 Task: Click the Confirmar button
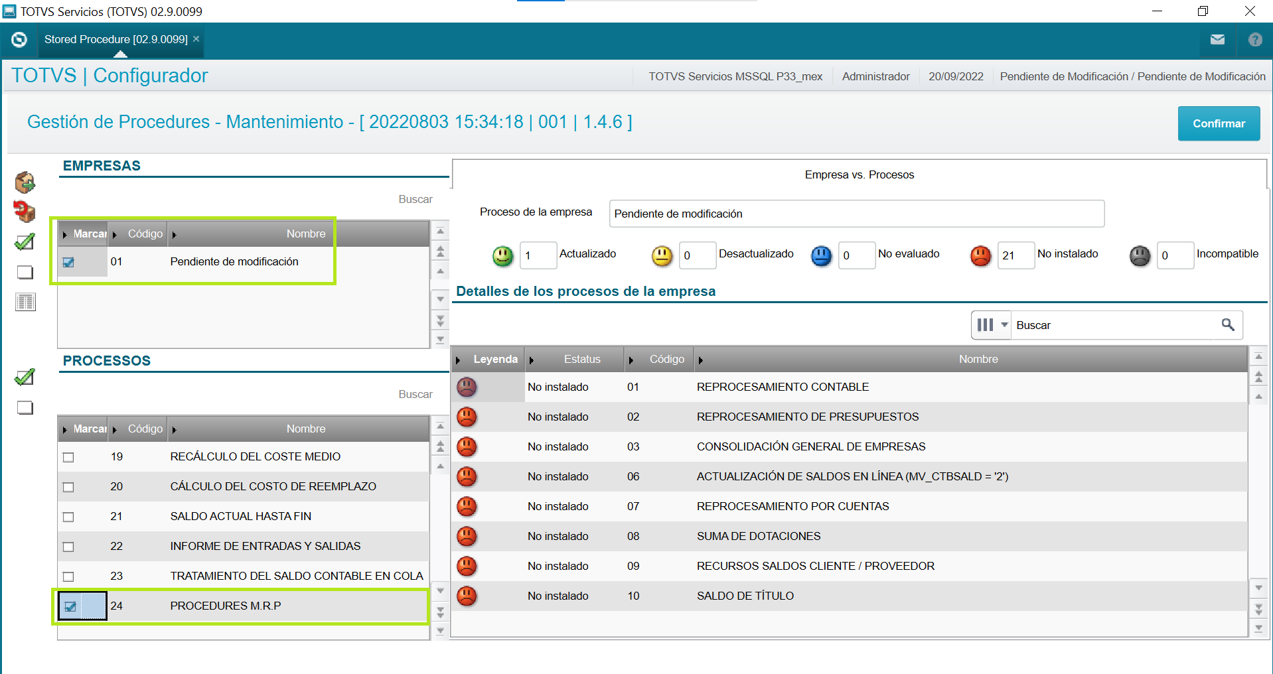1219,123
